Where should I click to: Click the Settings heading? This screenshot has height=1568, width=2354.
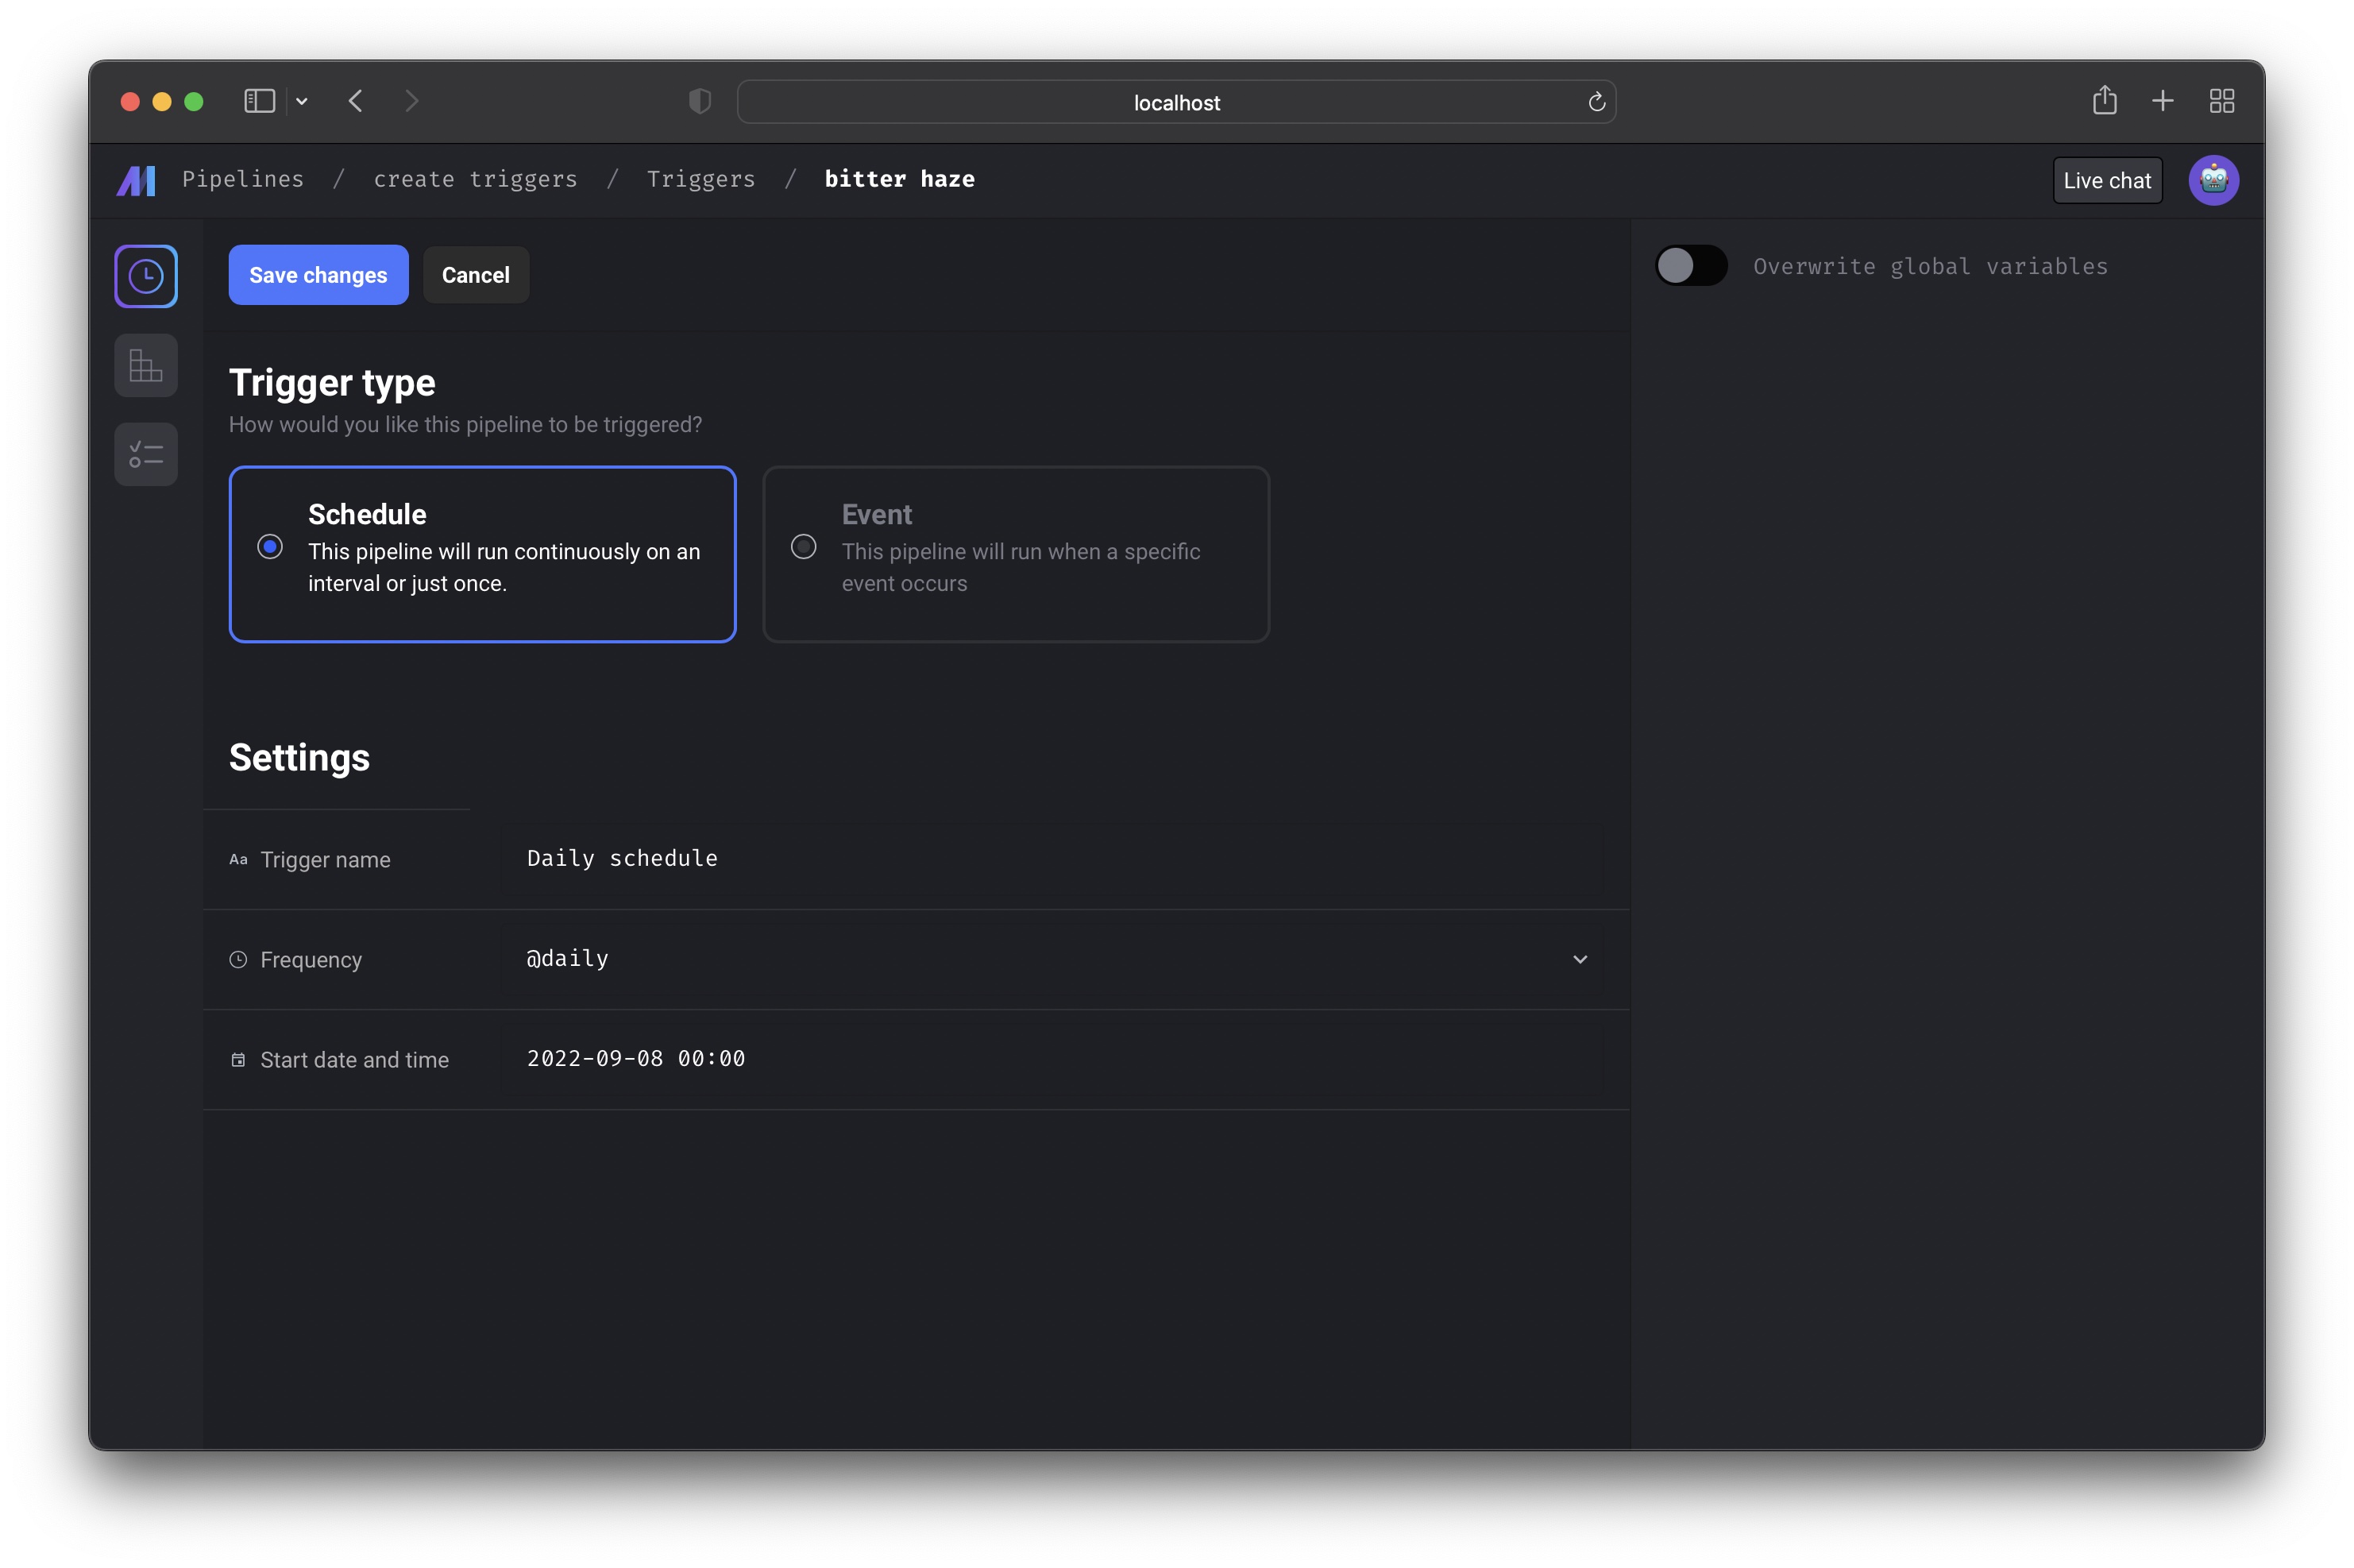(x=299, y=757)
